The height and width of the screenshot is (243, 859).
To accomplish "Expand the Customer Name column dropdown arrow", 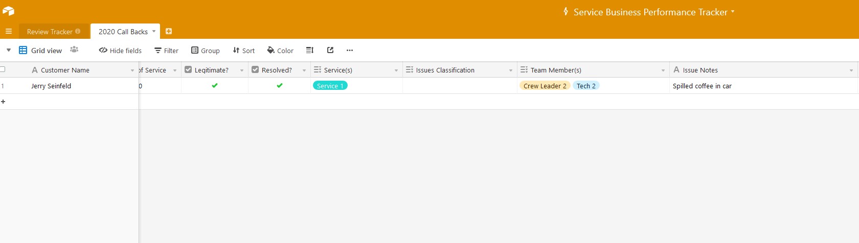I will pyautogui.click(x=132, y=70).
